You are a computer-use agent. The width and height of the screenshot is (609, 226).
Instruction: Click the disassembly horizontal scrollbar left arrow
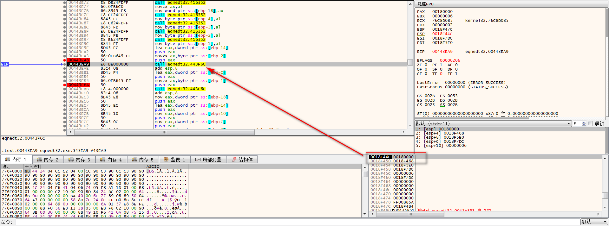(x=71, y=132)
